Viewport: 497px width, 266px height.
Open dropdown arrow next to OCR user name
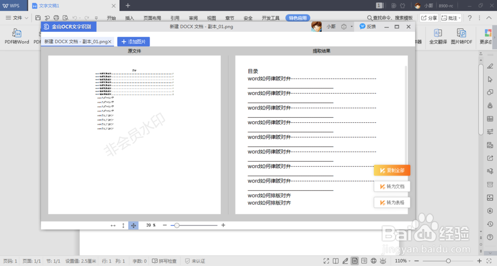point(351,27)
